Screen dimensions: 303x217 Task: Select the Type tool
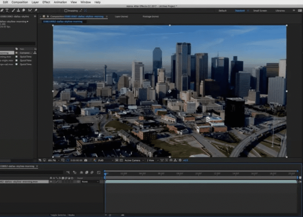point(7,10)
